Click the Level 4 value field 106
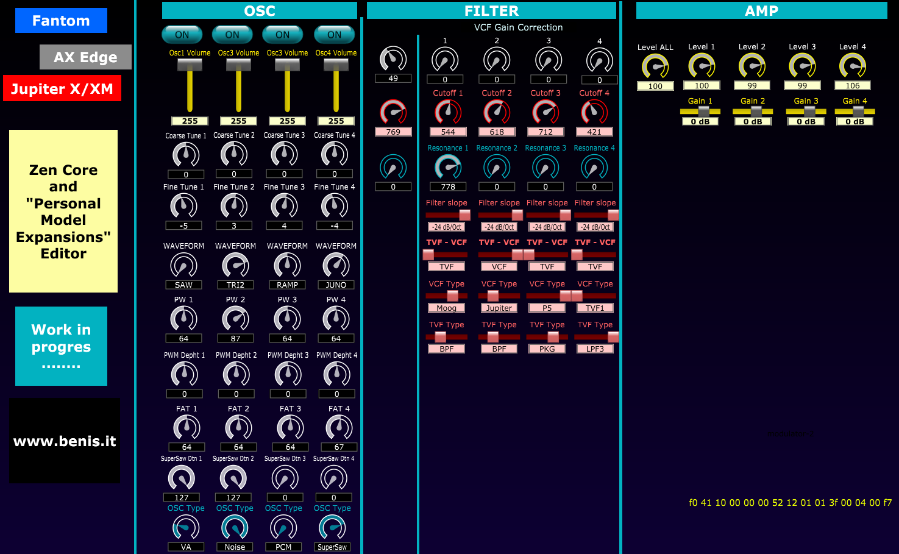Image resolution: width=899 pixels, height=554 pixels. coord(853,85)
